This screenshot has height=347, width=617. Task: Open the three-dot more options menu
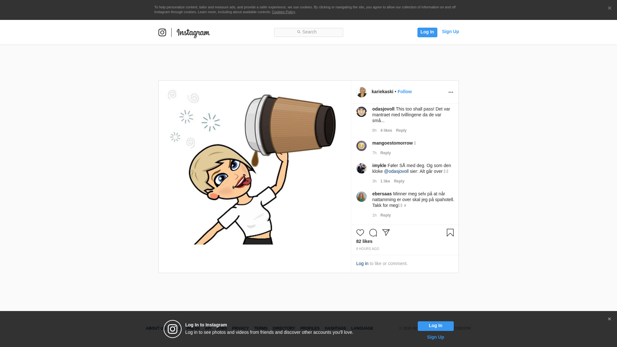(x=451, y=92)
